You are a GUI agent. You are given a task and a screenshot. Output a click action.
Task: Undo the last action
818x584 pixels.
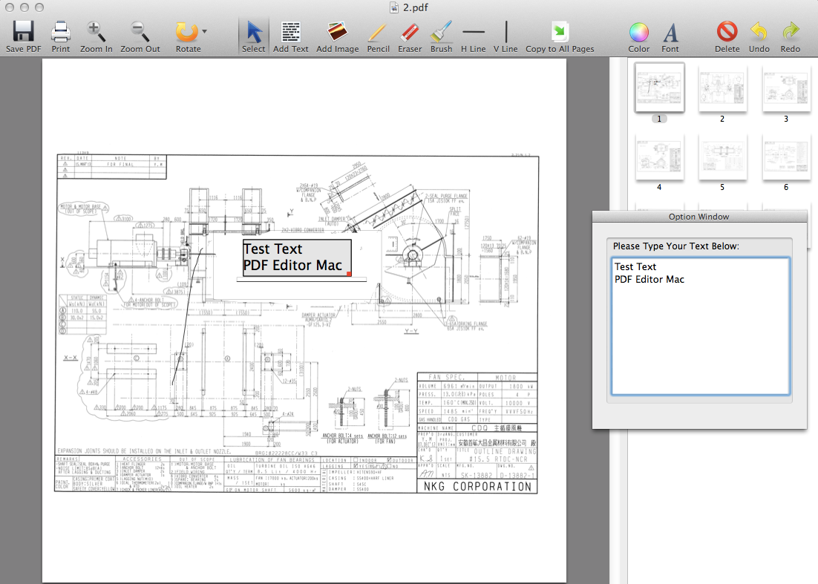pos(759,32)
